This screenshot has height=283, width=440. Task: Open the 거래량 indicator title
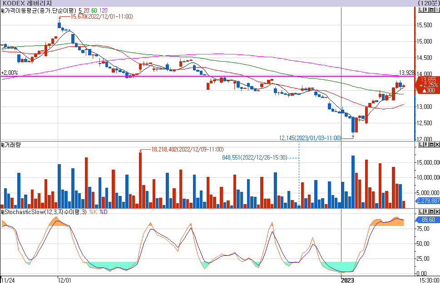coord(13,145)
